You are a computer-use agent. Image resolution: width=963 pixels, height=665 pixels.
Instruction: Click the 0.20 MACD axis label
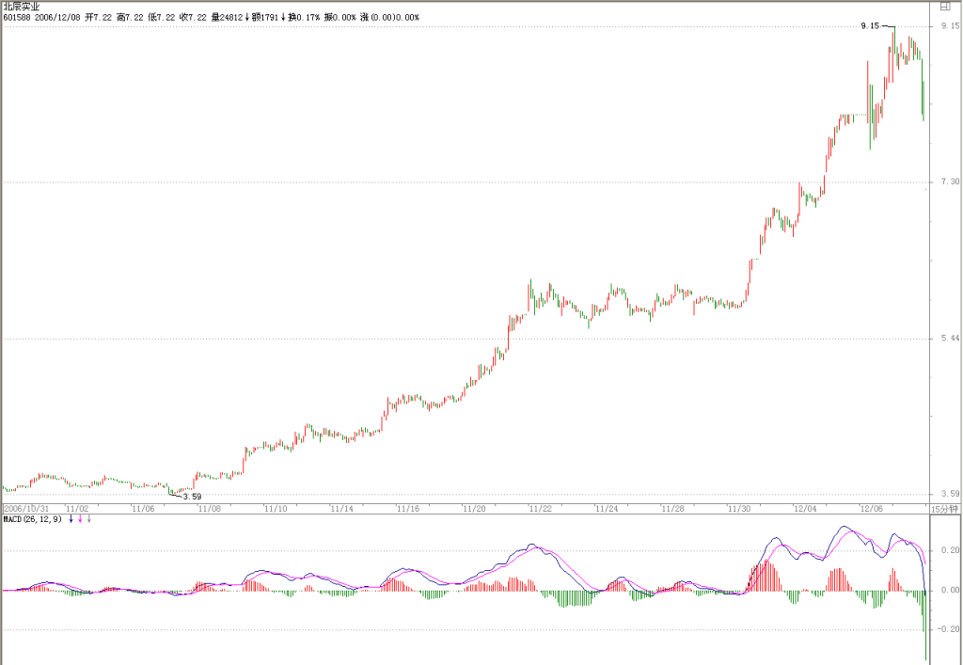[950, 550]
